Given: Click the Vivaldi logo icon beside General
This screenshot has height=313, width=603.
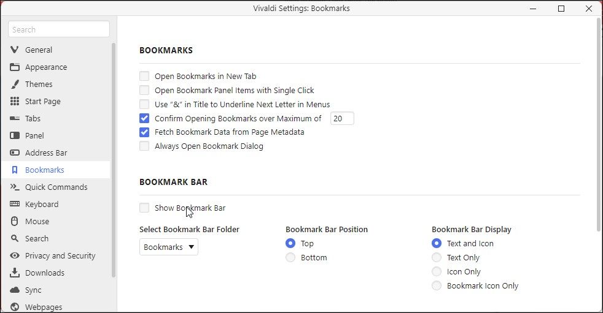Looking at the screenshot, I should tap(15, 50).
